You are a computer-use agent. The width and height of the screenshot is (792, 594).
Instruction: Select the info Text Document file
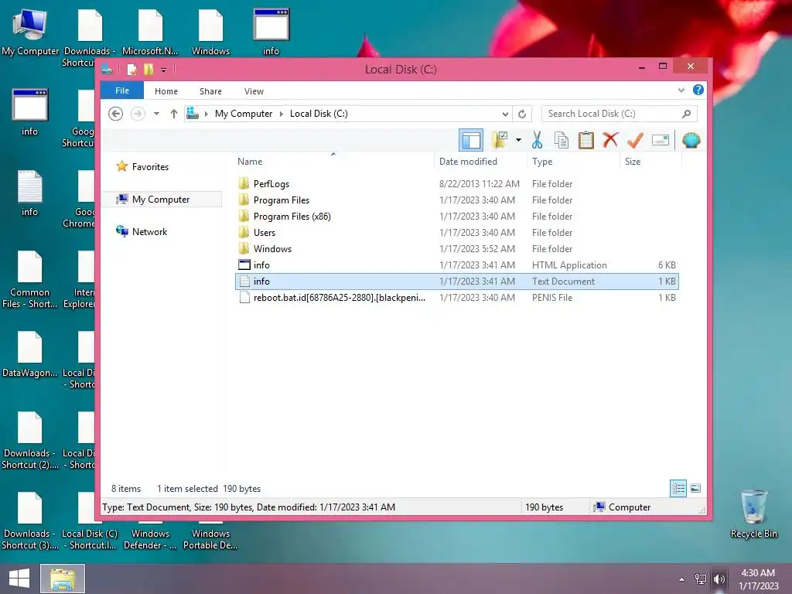(x=456, y=282)
